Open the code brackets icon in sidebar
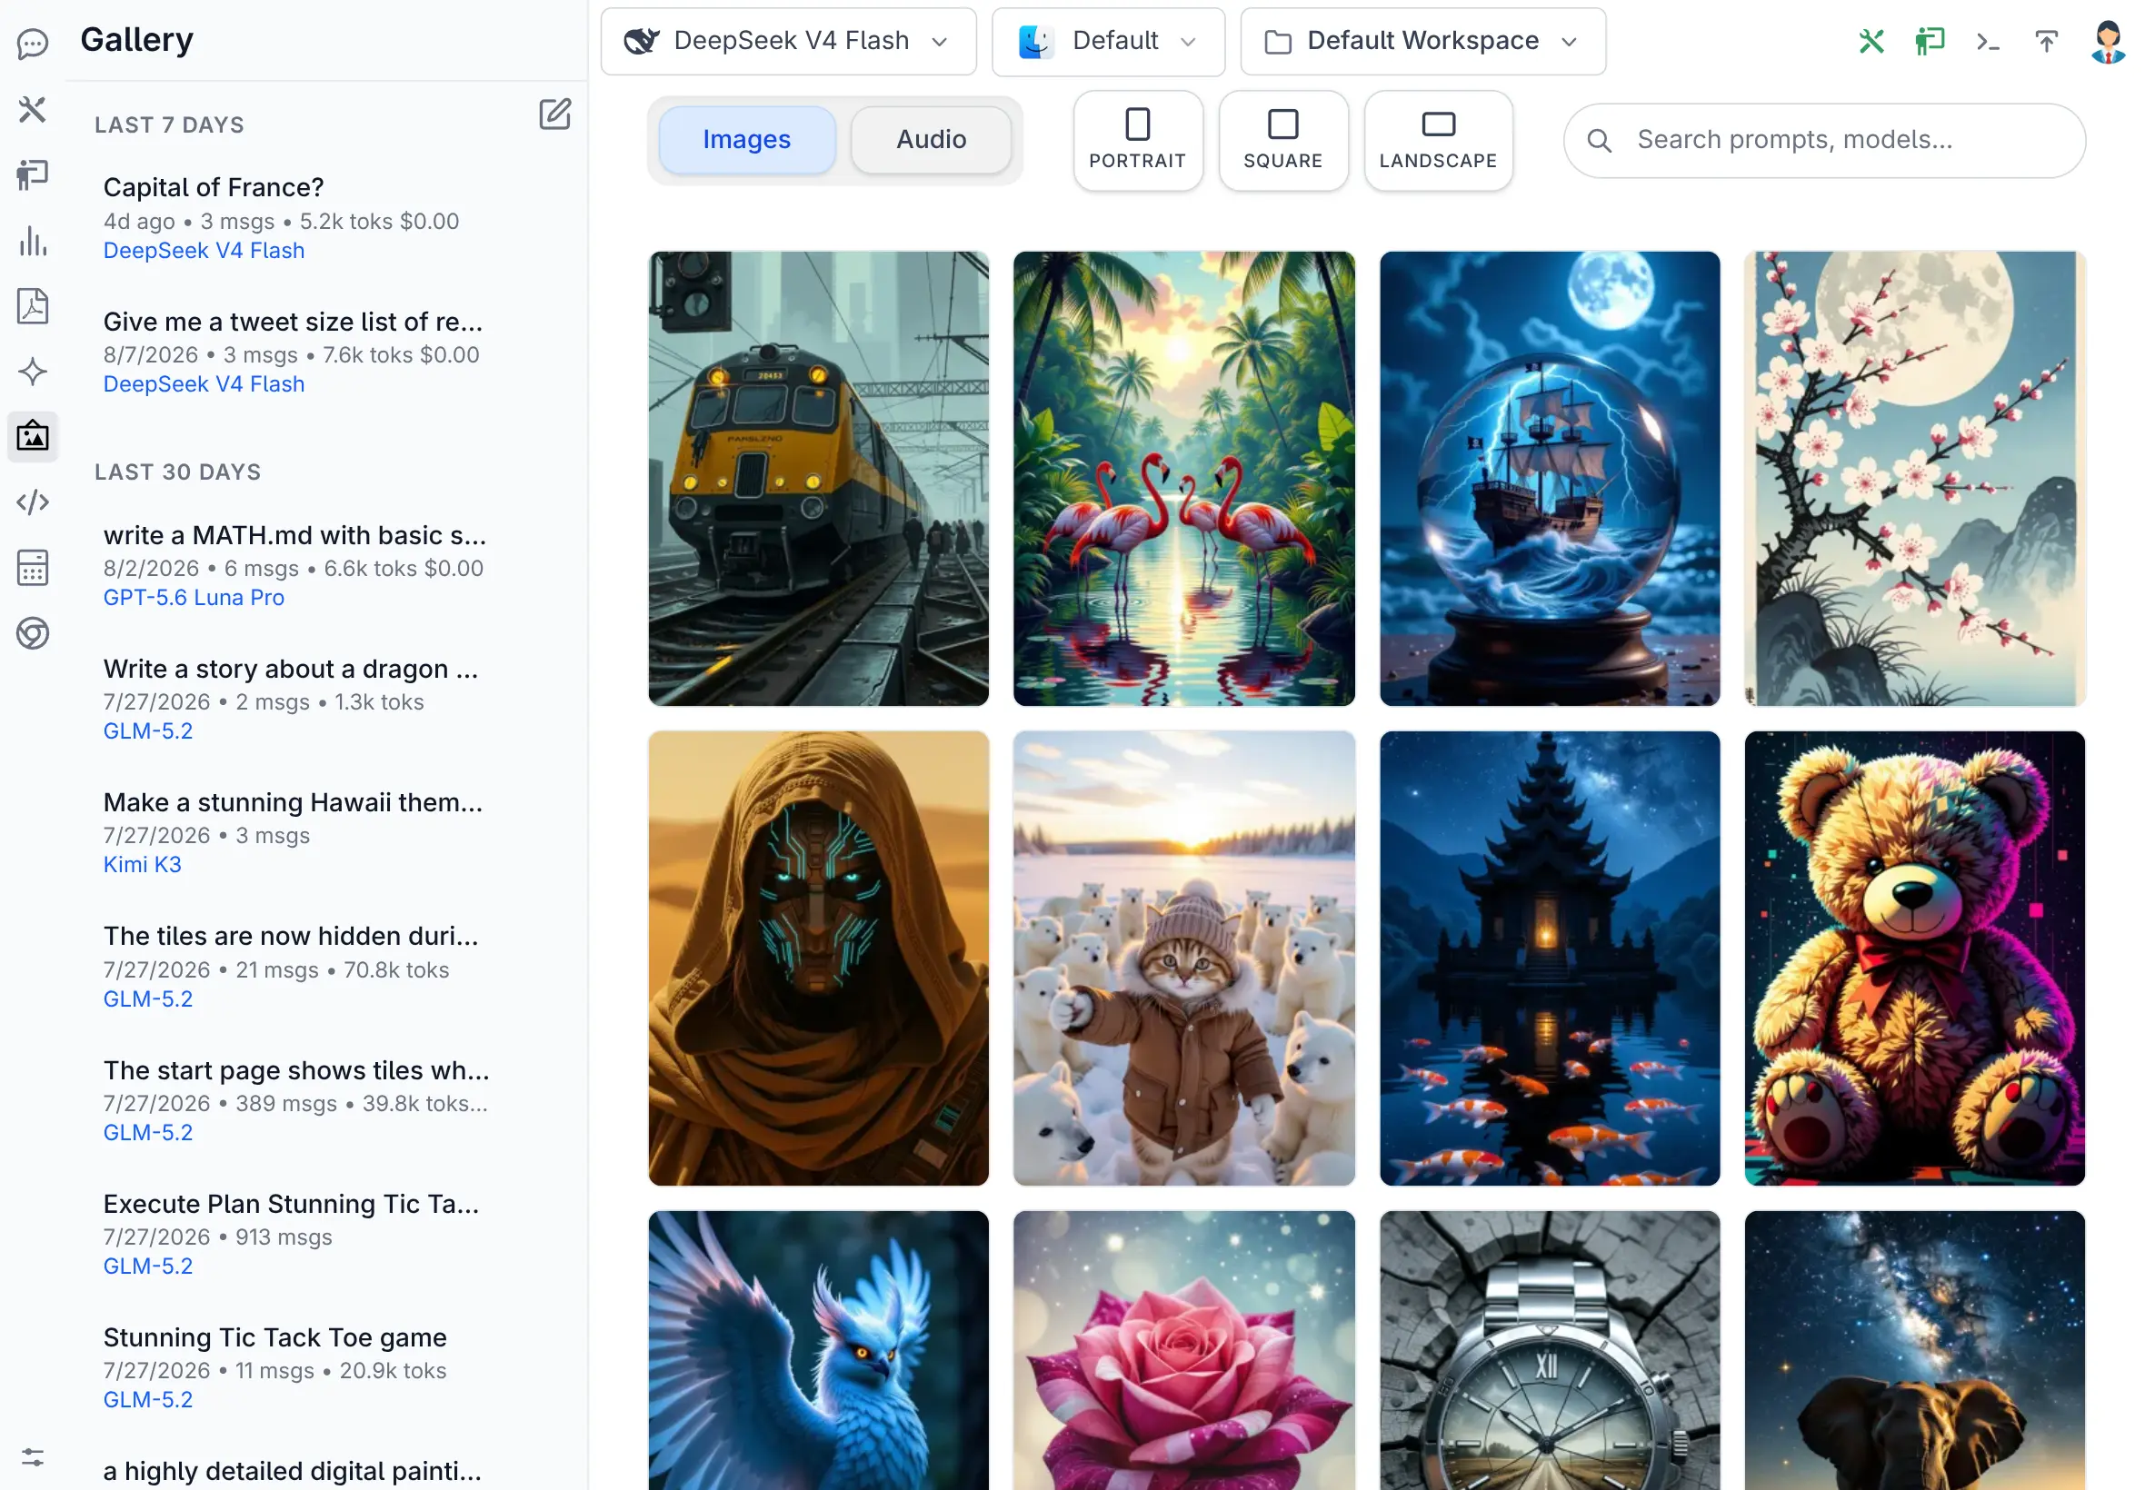The image size is (2145, 1490). (33, 502)
